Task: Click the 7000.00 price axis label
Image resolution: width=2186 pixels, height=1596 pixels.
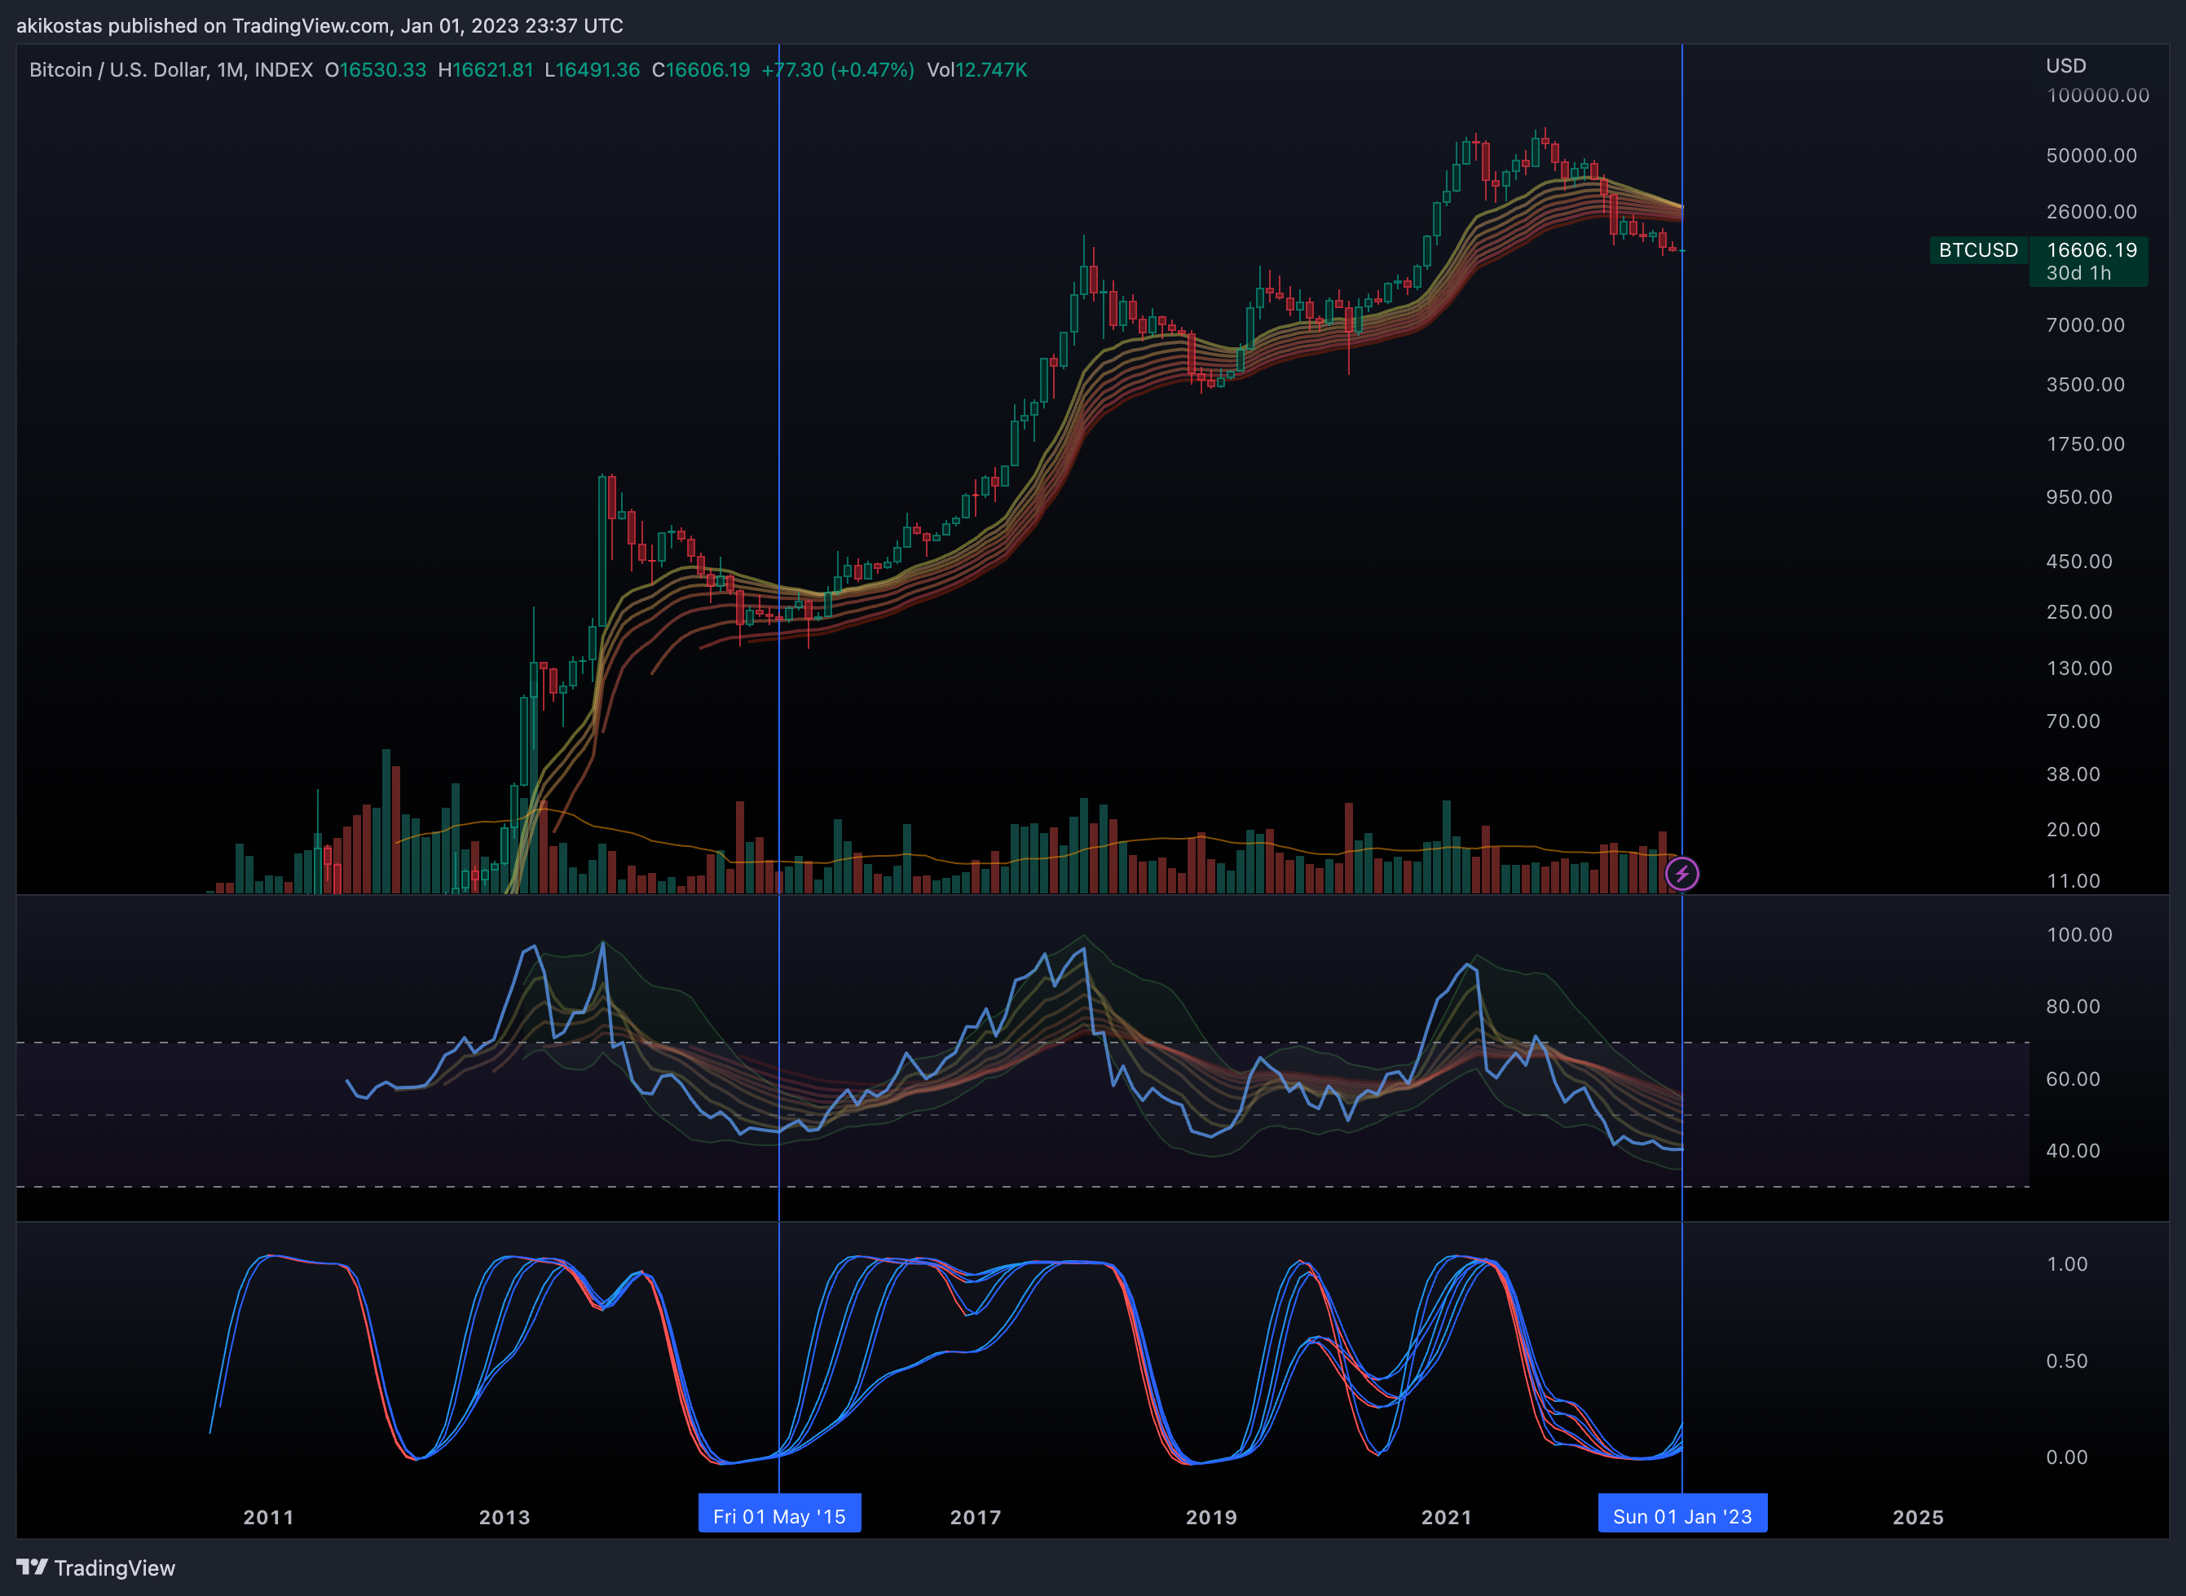Action: tap(2086, 325)
